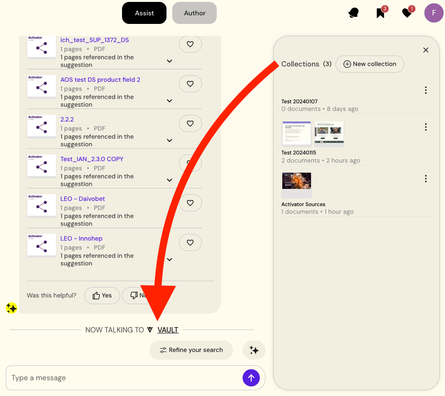
Task: Expand Test_IAN_2.3.0 COPY details
Action: coord(169,180)
